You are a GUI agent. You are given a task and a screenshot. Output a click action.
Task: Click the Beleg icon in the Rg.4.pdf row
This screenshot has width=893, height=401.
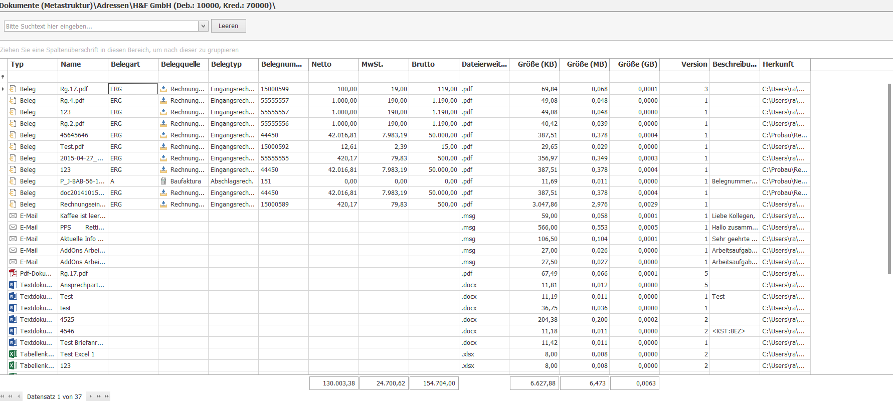13,100
